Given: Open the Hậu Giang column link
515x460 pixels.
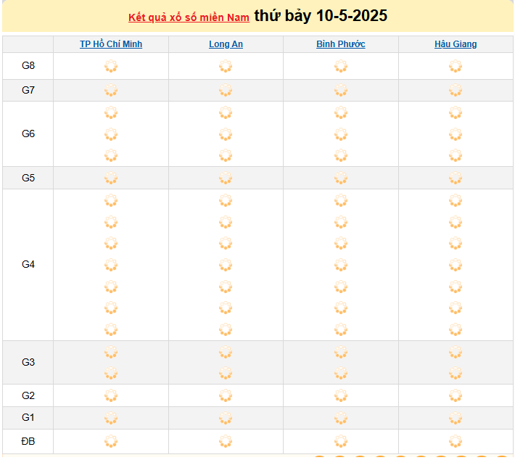Looking at the screenshot, I should tap(456, 44).
